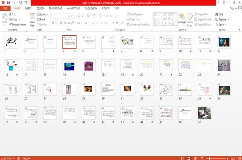Image resolution: width=242 pixels, height=160 pixels.
Task: Click the 30% zoom level
Action: [233, 158]
